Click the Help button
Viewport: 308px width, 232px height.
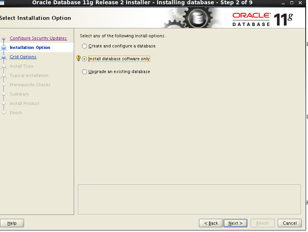click(x=12, y=223)
